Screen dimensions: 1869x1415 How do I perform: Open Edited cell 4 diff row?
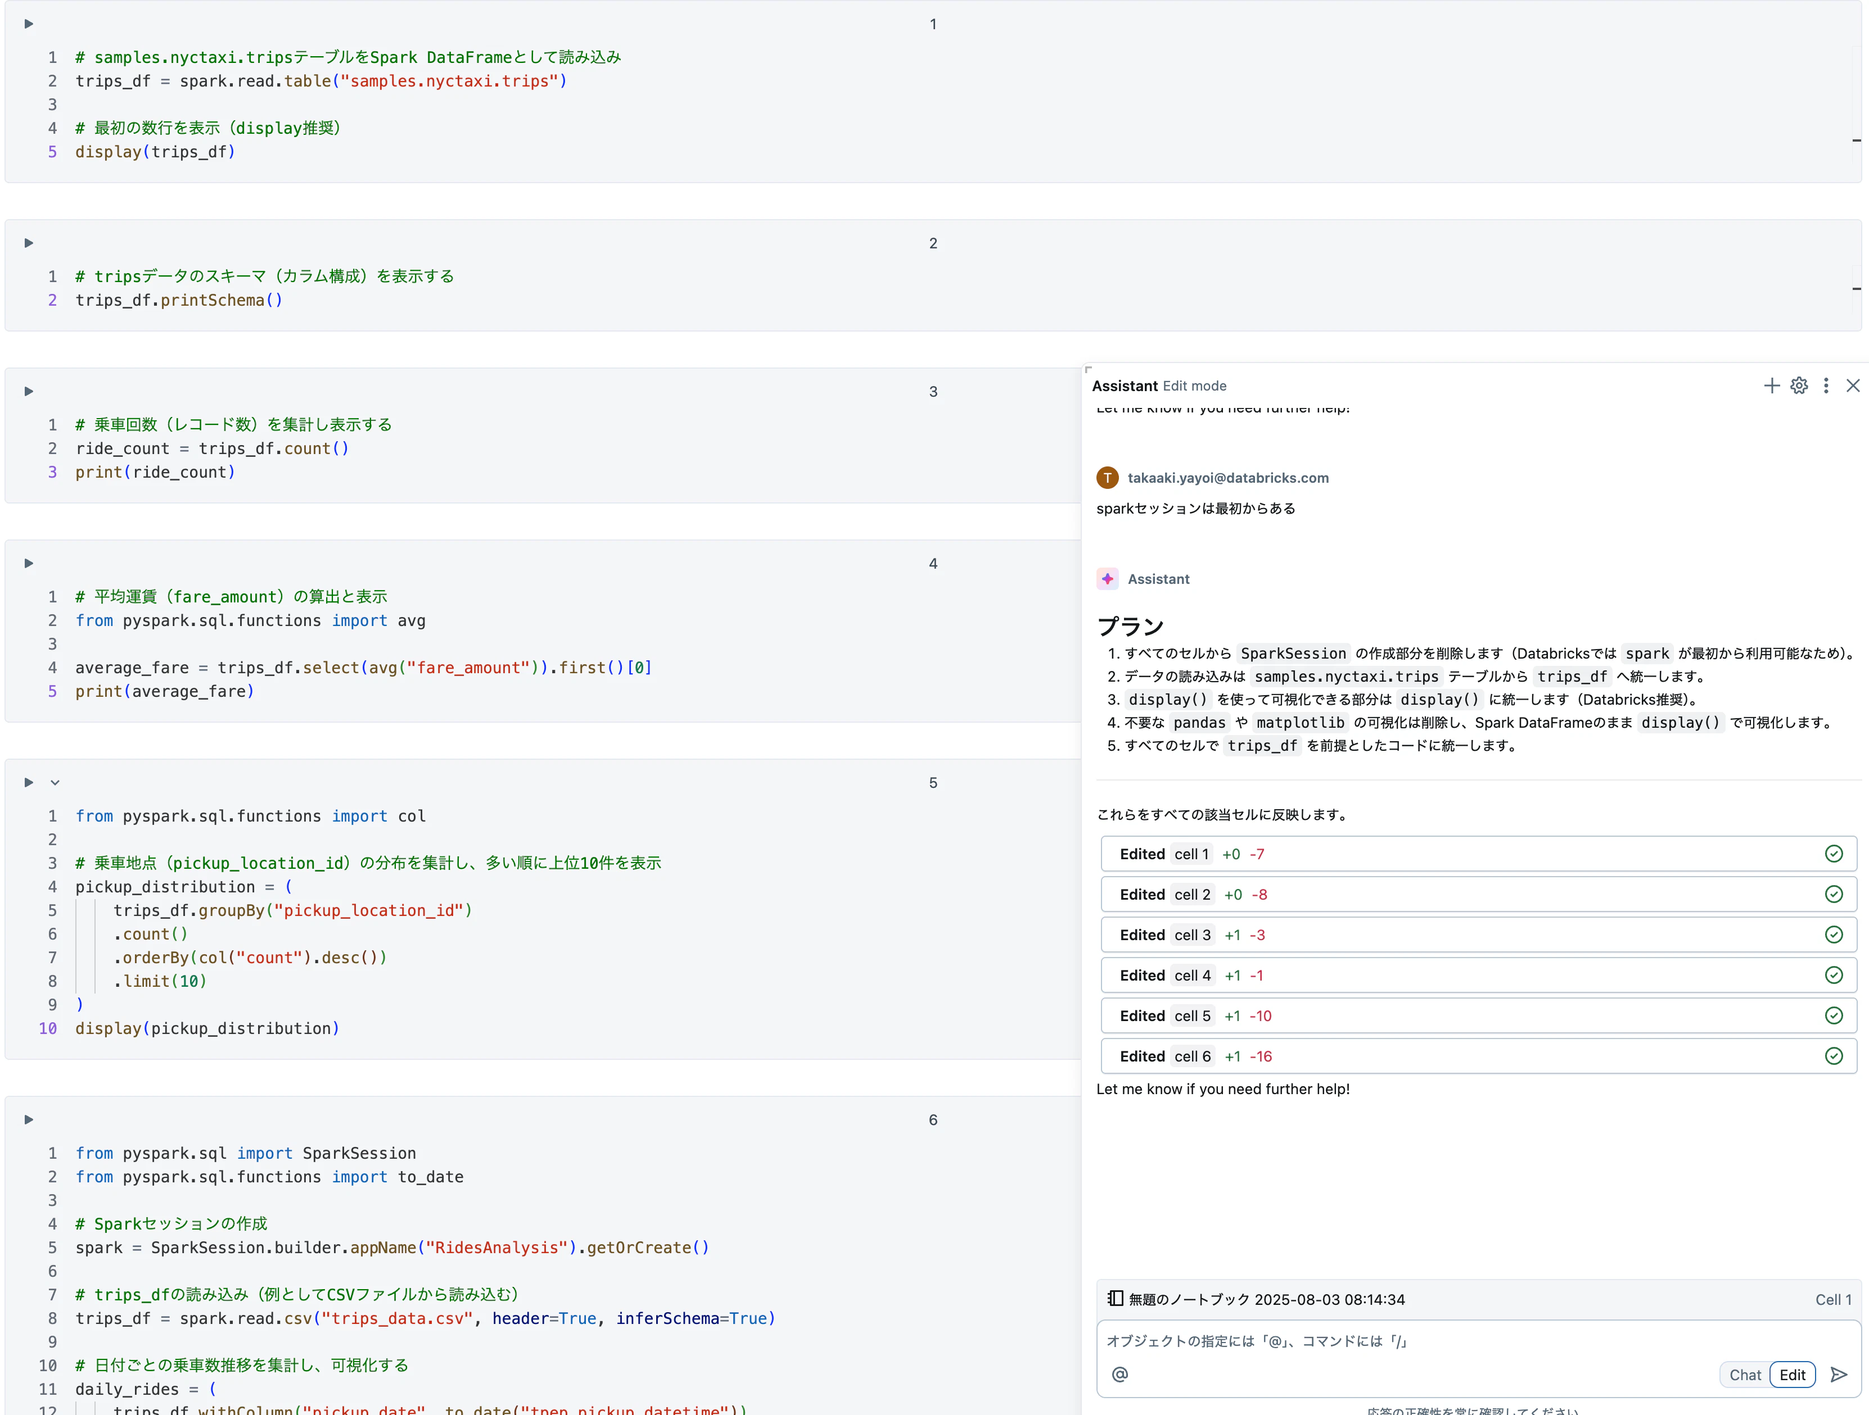pyautogui.click(x=1479, y=976)
